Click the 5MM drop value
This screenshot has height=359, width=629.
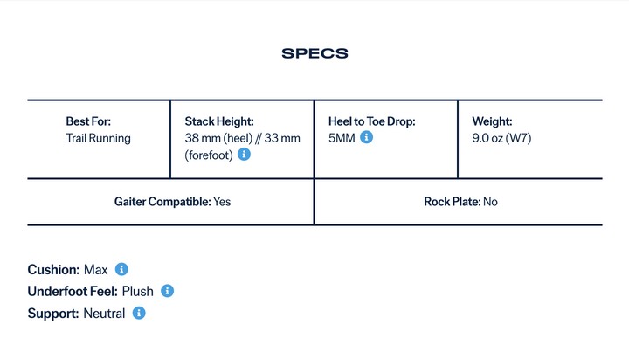(x=342, y=138)
